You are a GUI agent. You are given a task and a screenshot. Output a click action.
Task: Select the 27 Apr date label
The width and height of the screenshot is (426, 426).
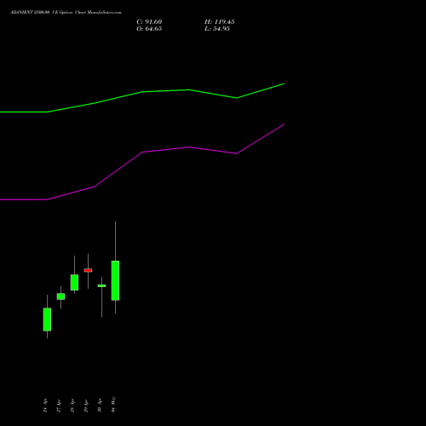[x=59, y=406]
